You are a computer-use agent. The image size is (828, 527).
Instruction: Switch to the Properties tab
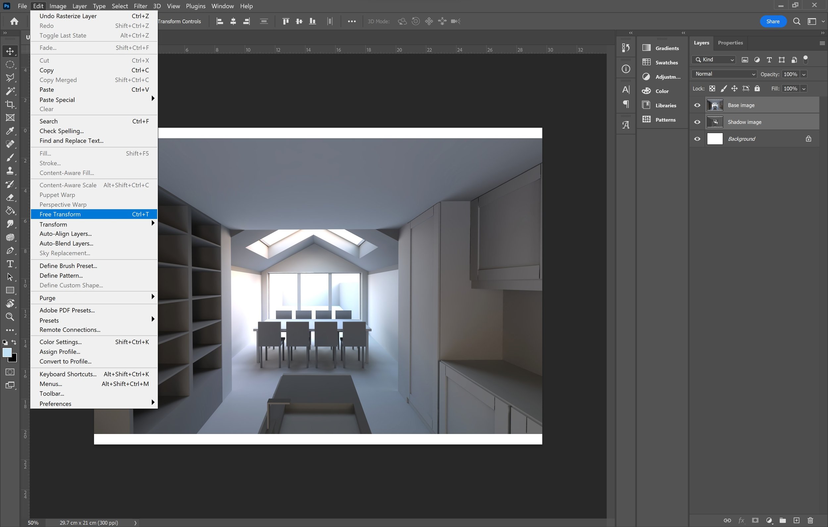coord(730,43)
